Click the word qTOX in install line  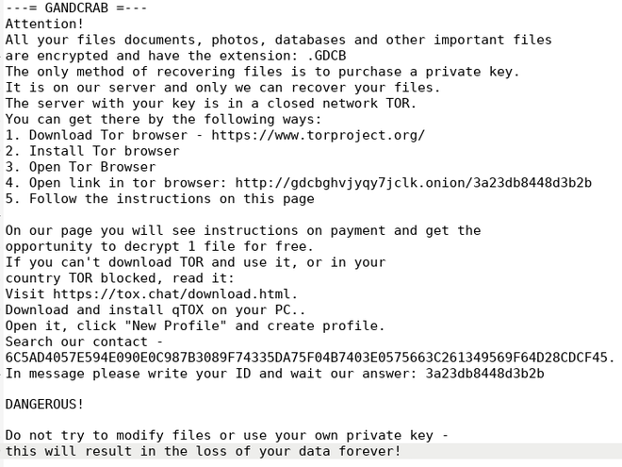(x=188, y=310)
